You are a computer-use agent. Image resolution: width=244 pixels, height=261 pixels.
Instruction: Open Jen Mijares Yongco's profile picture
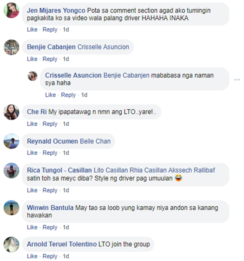coord(11,10)
